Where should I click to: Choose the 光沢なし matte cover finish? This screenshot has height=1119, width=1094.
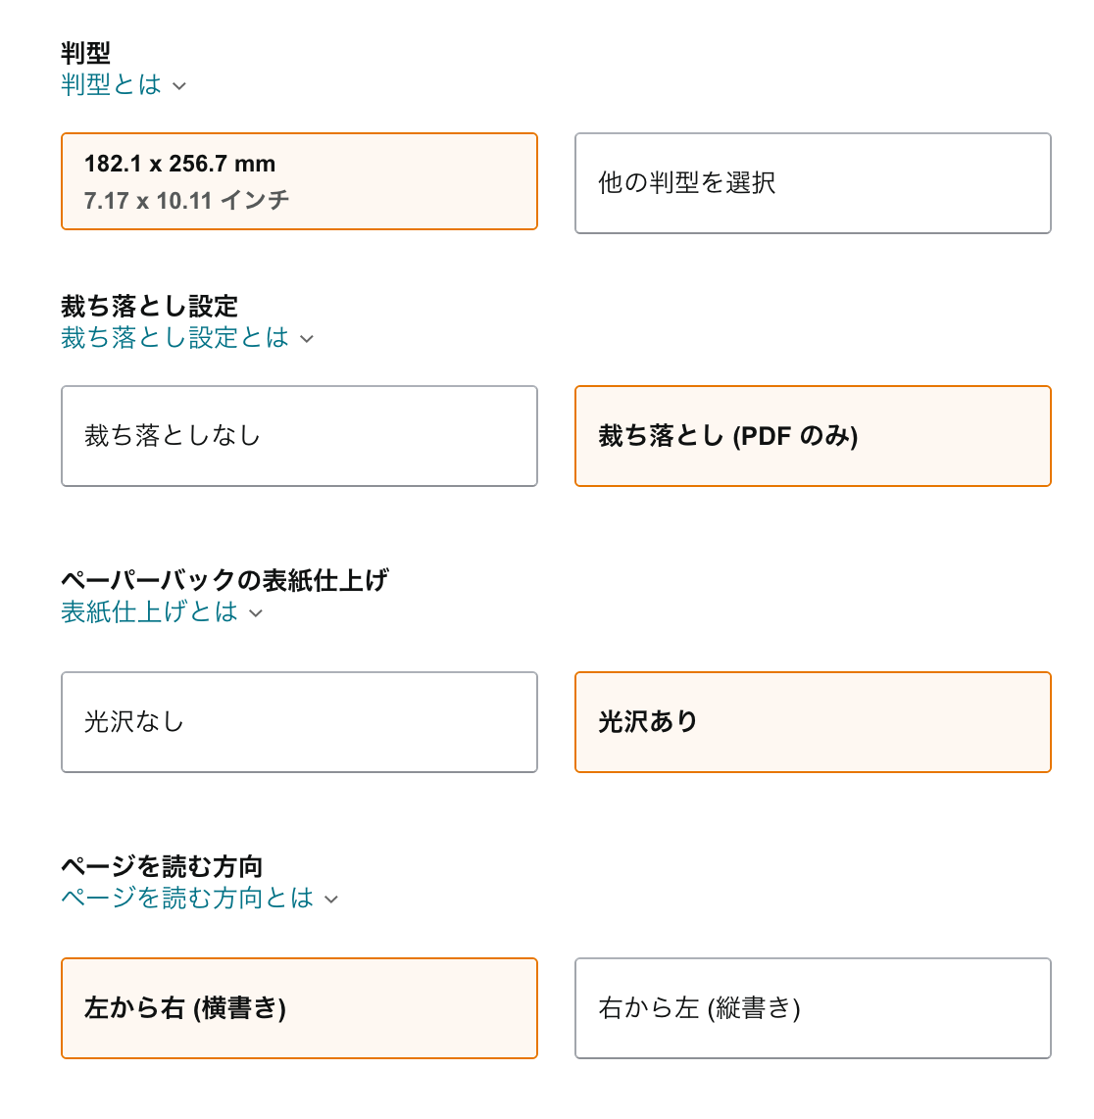tap(299, 722)
